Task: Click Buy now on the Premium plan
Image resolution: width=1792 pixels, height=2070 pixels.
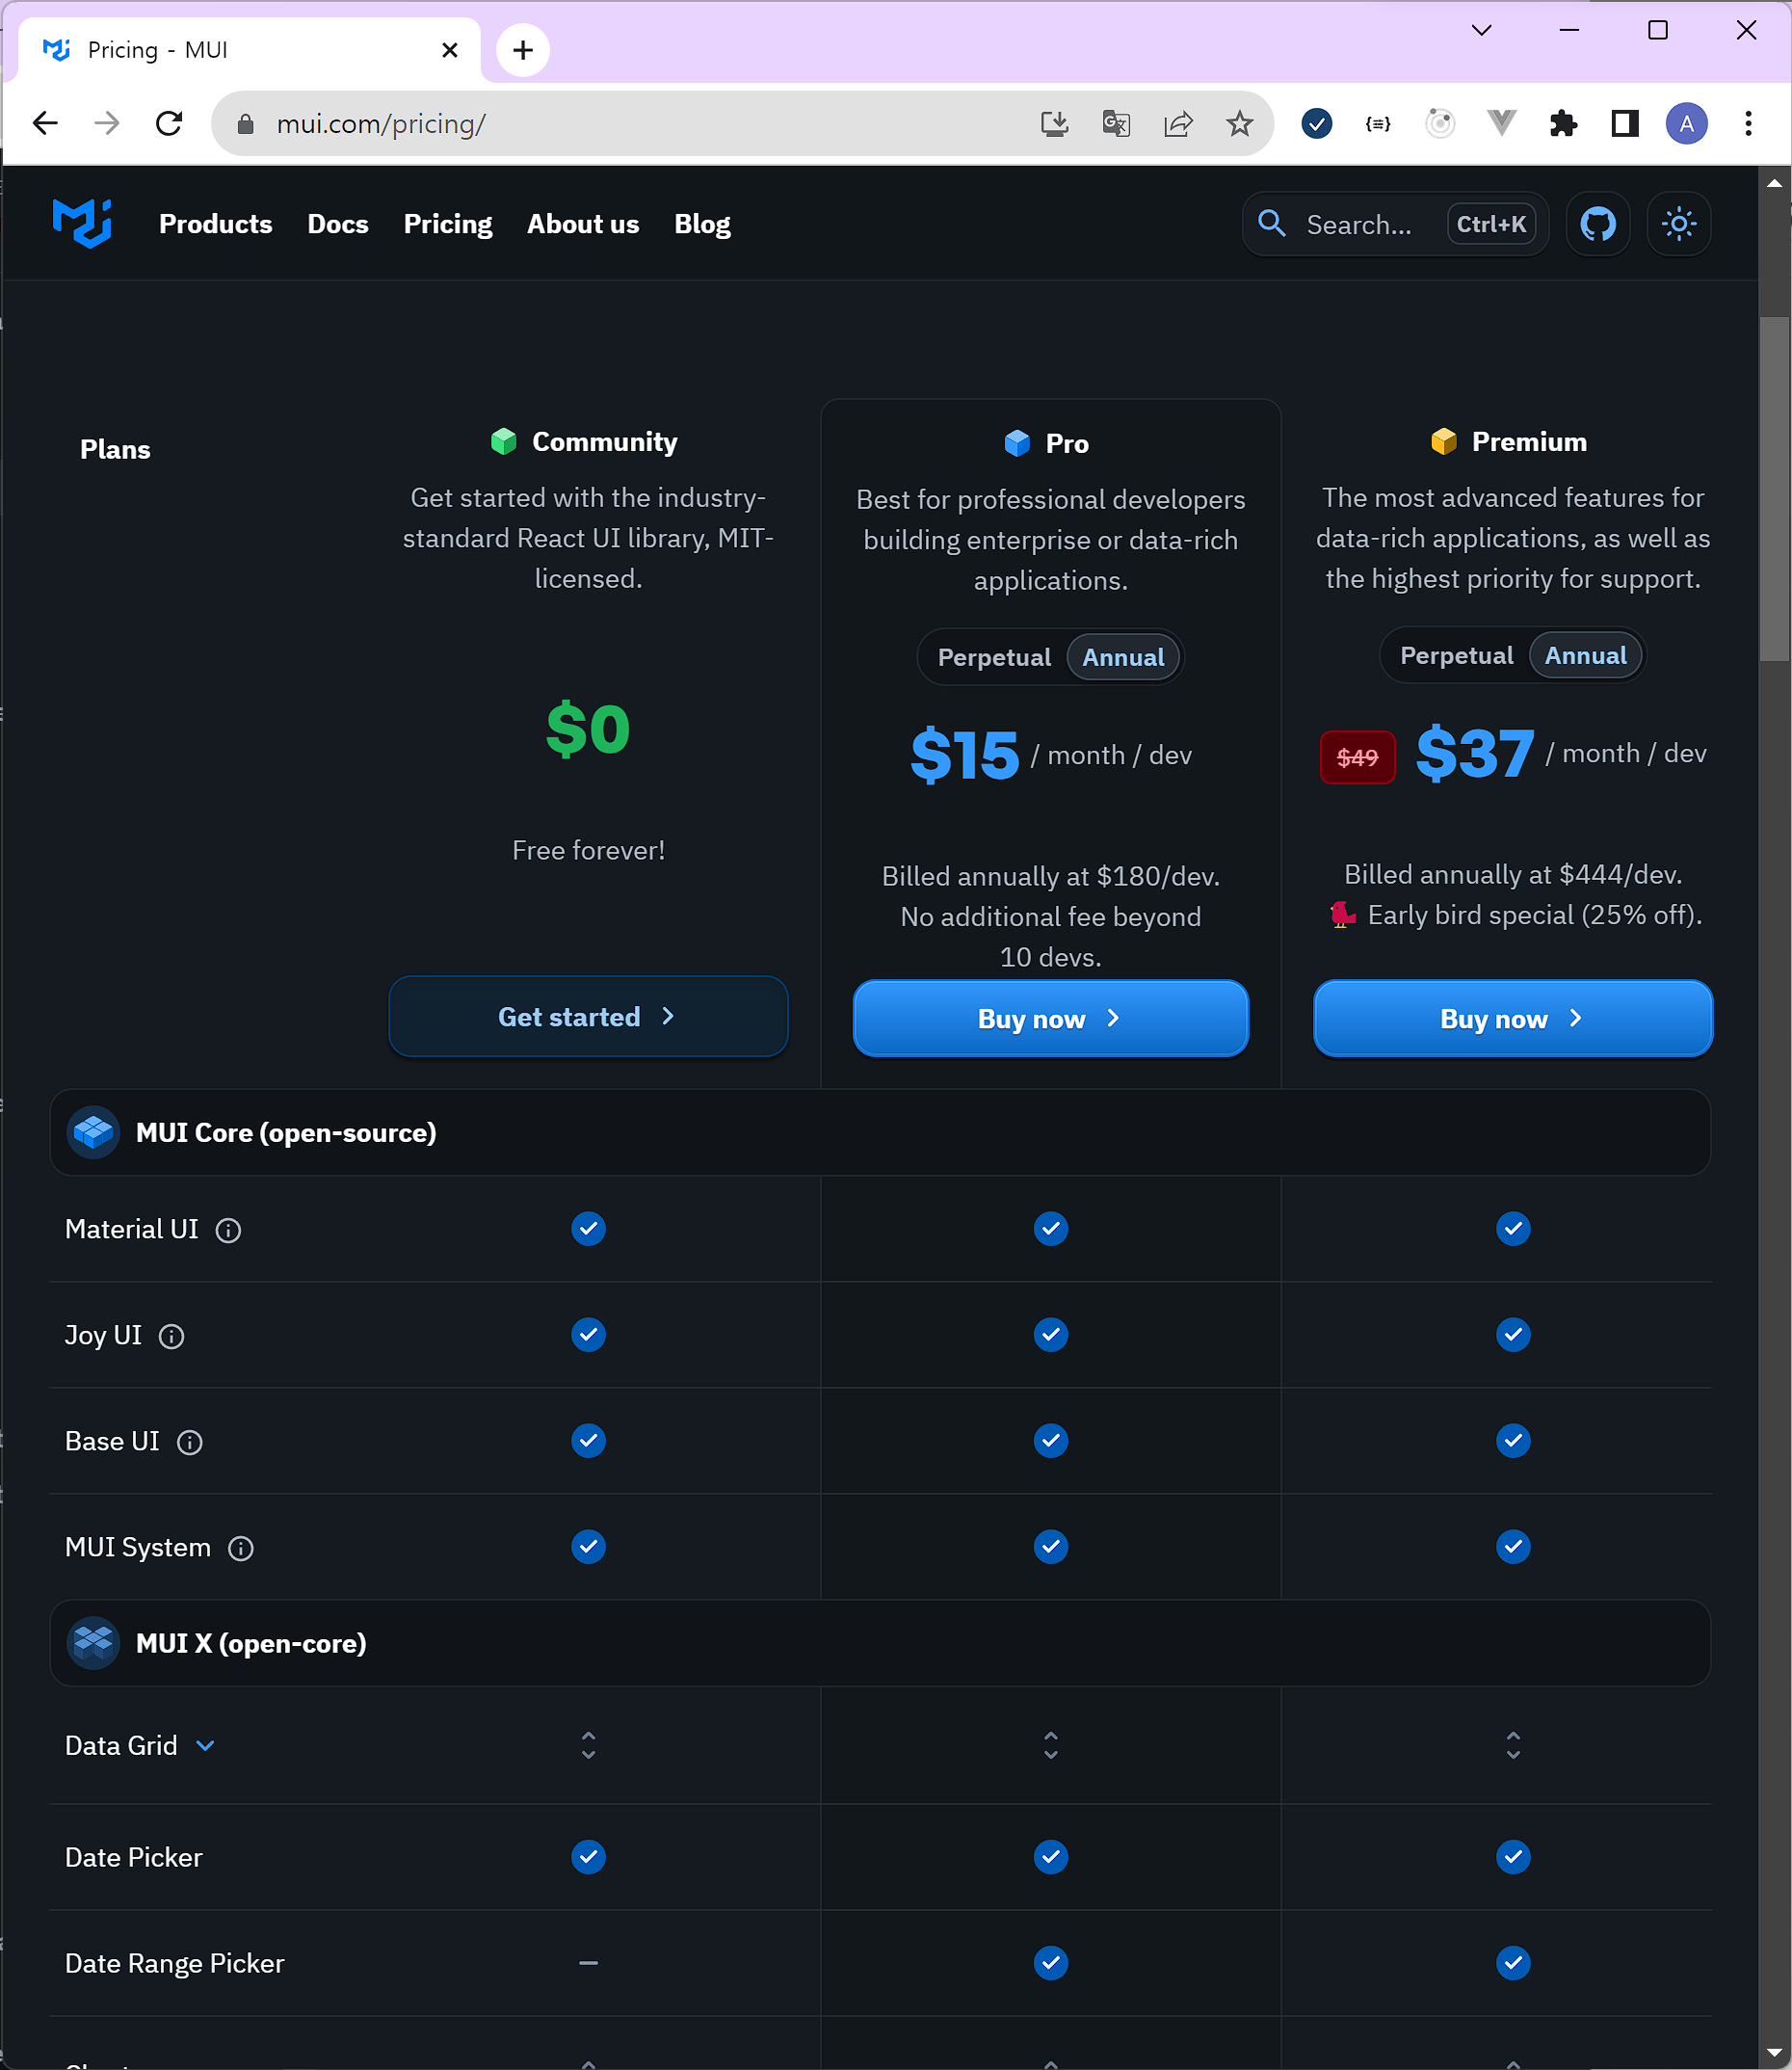Action: click(1513, 1018)
